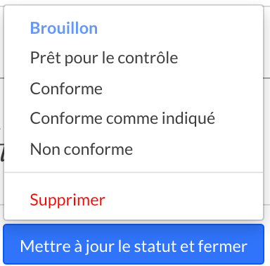Image resolution: width=270 pixels, height=266 pixels.
Task: Open the Prêt pour le contrôle entry
Action: click(x=134, y=58)
